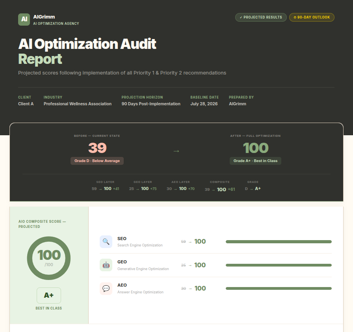Click the July 28, 2026 baseline date
353x332 pixels.
(x=204, y=104)
